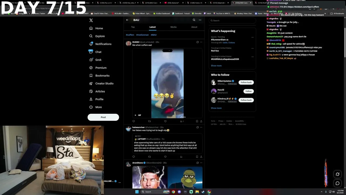The image size is (346, 195).
Task: Like hatesurviver's post
Action: click(x=165, y=157)
